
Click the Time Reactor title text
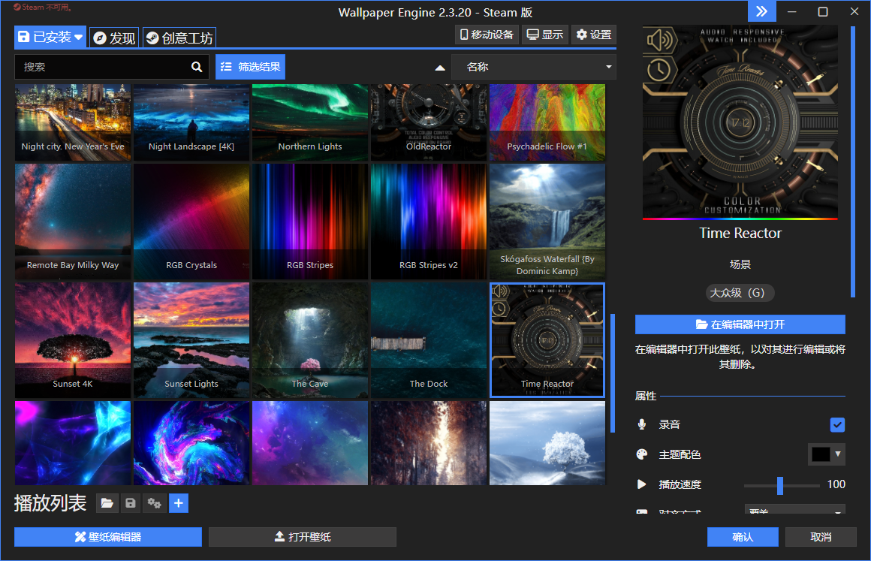click(x=740, y=234)
